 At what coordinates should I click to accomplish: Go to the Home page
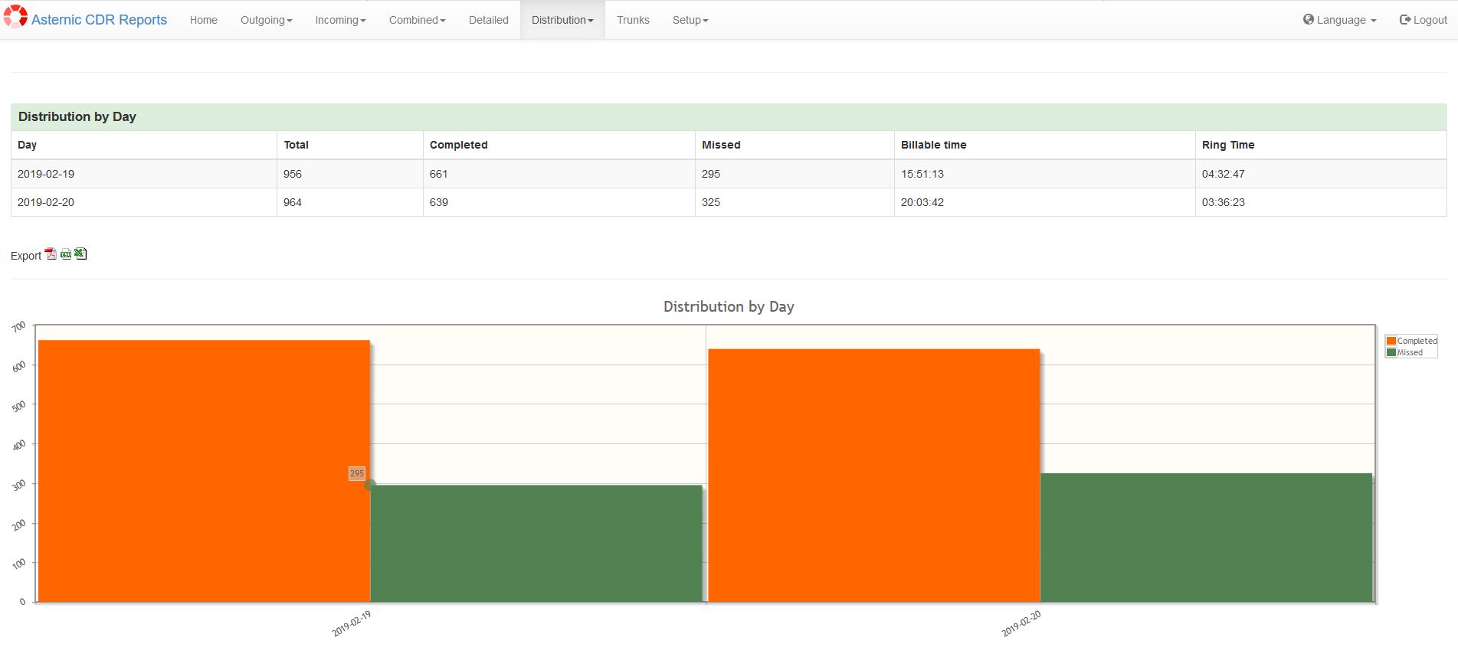(204, 20)
